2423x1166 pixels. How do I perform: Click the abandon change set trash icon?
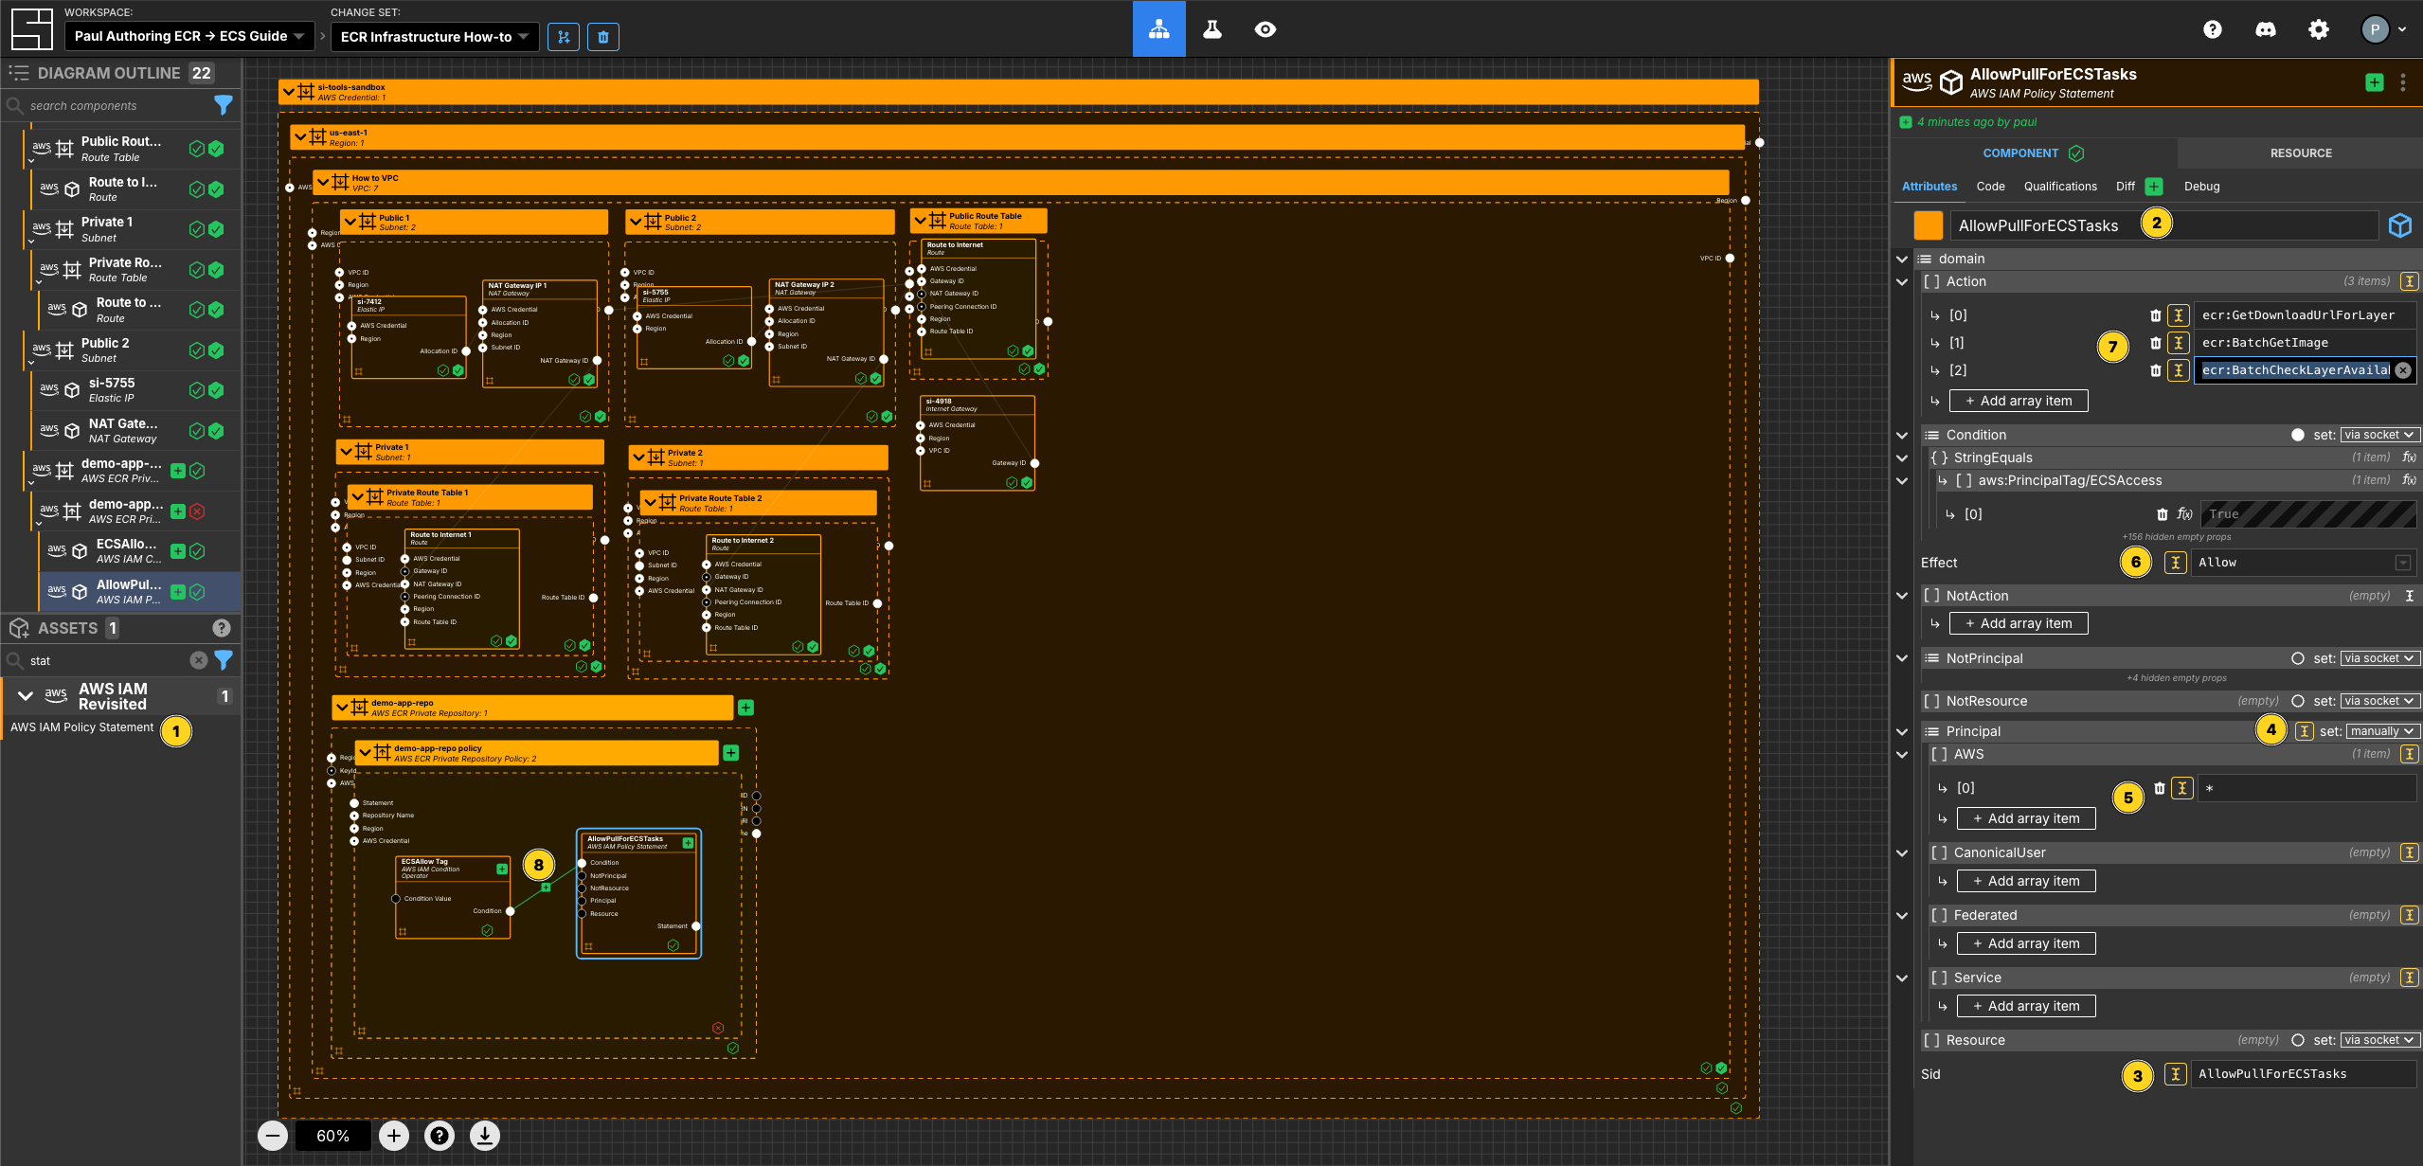pyautogui.click(x=603, y=37)
